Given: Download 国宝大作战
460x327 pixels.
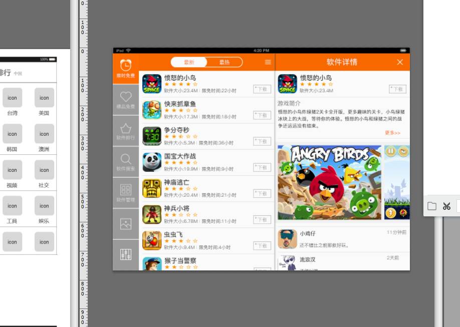Looking at the screenshot, I should tap(262, 167).
